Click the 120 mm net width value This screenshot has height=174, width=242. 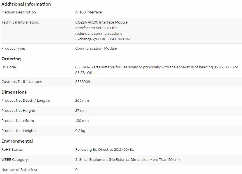point(82,121)
